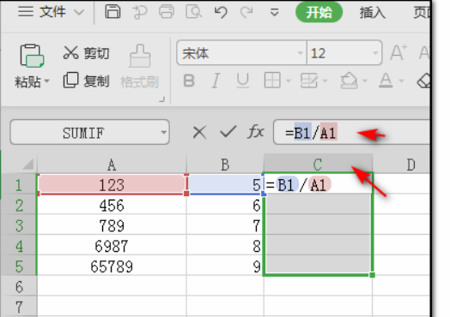Redo the last action

coord(246,12)
